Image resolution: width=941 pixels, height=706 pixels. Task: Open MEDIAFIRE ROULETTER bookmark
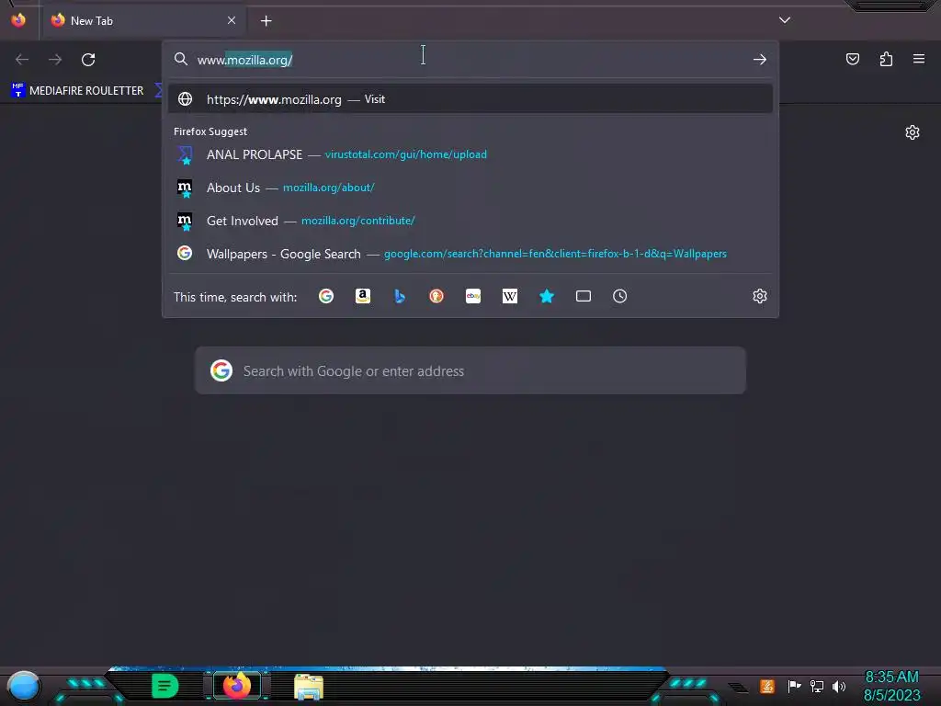click(x=77, y=91)
